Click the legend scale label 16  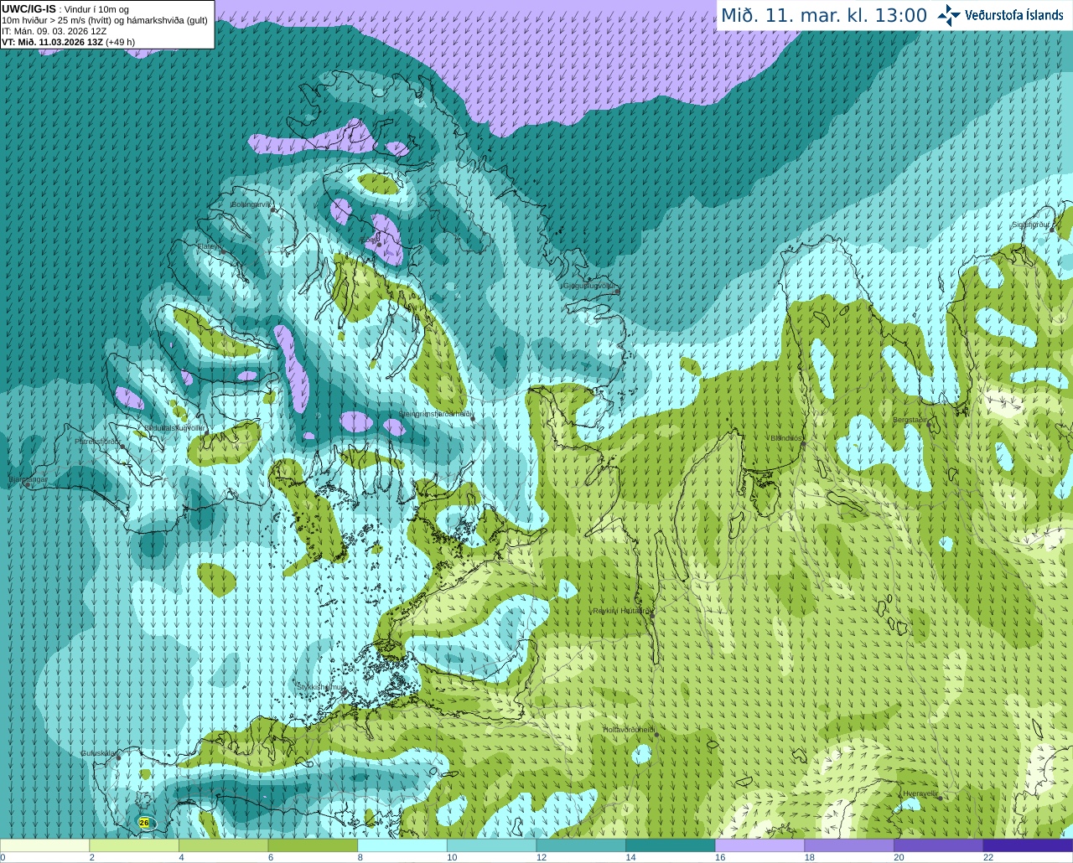pyautogui.click(x=720, y=857)
